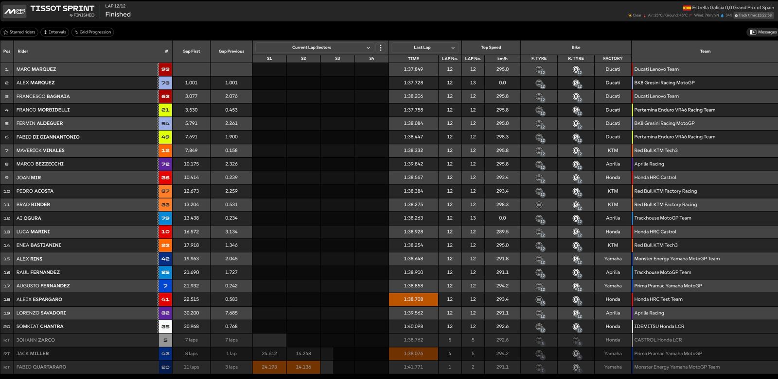This screenshot has width=778, height=379.
Task: Open the Messages panel
Action: pyautogui.click(x=763, y=32)
